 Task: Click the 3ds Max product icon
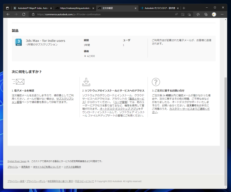pyautogui.click(x=18, y=42)
